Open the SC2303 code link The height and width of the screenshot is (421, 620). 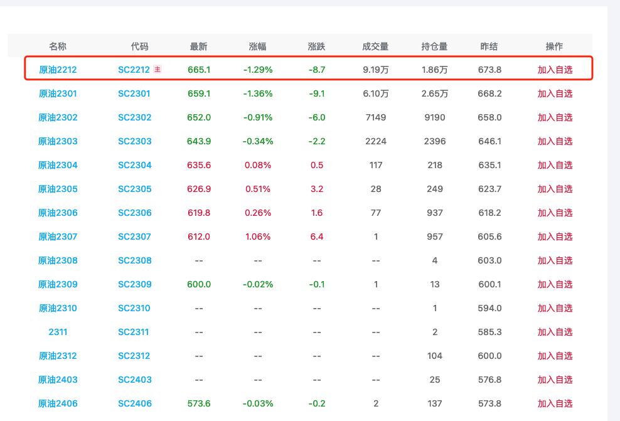pyautogui.click(x=134, y=141)
